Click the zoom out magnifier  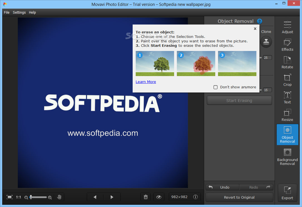pyautogui.click(x=26, y=197)
